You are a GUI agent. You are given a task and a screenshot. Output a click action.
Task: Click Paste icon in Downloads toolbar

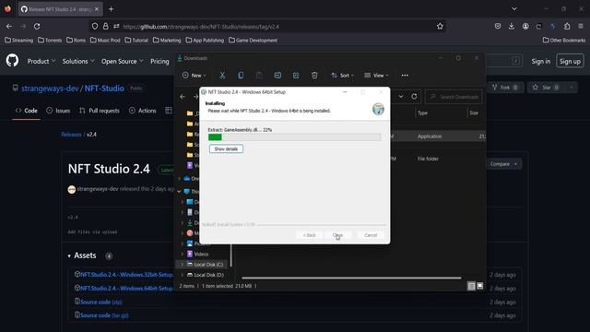259,76
